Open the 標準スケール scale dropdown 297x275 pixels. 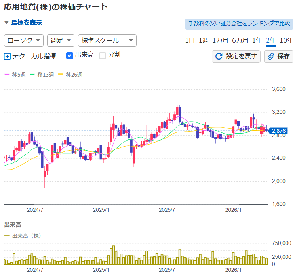(107, 40)
